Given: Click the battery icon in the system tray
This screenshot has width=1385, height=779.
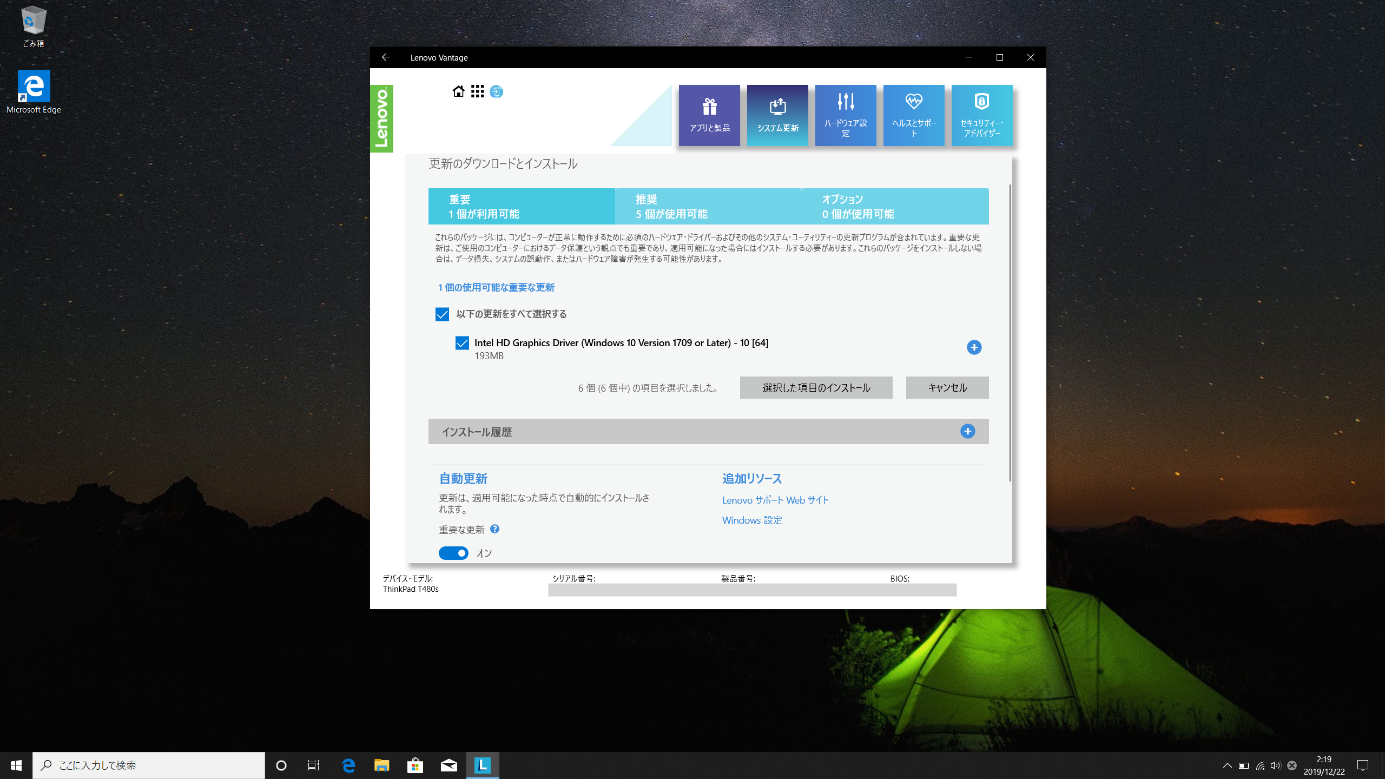Looking at the screenshot, I should pyautogui.click(x=1244, y=765).
